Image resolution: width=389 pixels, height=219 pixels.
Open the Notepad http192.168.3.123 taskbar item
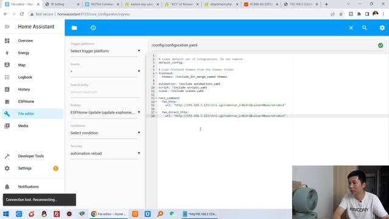click(200, 214)
